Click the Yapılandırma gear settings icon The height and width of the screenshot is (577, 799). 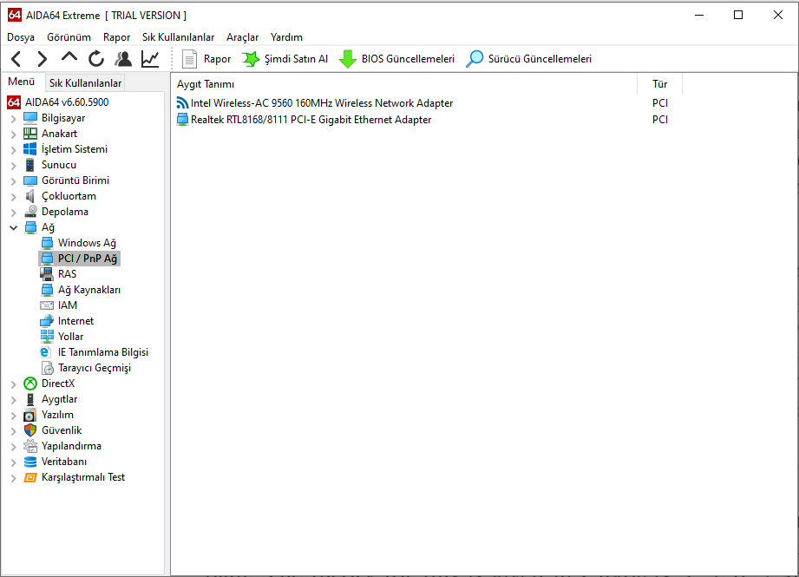coord(30,446)
